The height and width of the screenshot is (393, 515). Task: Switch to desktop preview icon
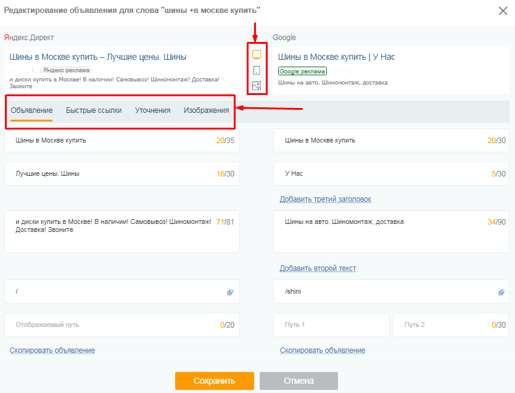[257, 54]
